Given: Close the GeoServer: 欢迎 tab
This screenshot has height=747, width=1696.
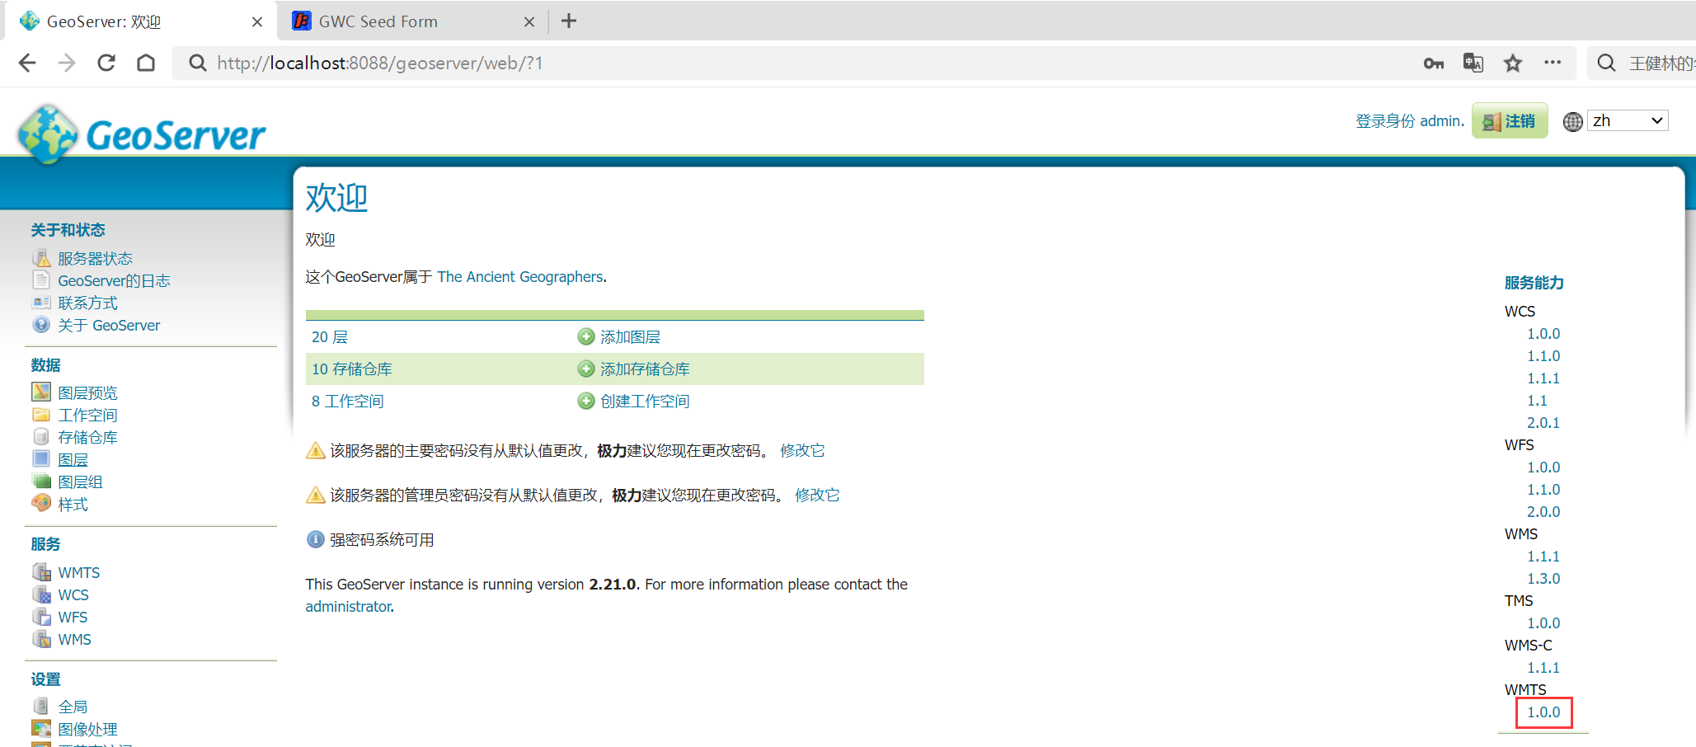Looking at the screenshot, I should [257, 22].
